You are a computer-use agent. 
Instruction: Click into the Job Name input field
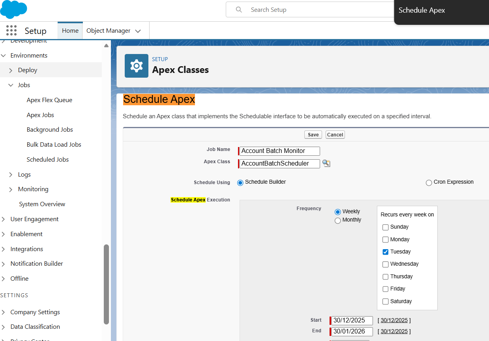(279, 151)
